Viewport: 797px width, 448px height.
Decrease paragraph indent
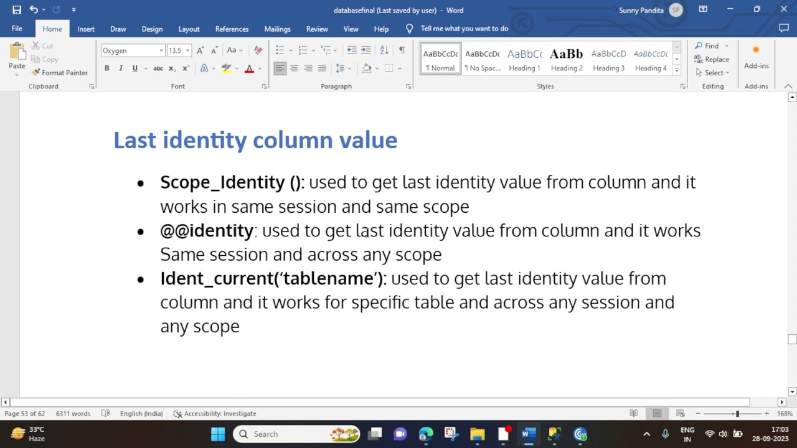pyautogui.click(x=352, y=50)
